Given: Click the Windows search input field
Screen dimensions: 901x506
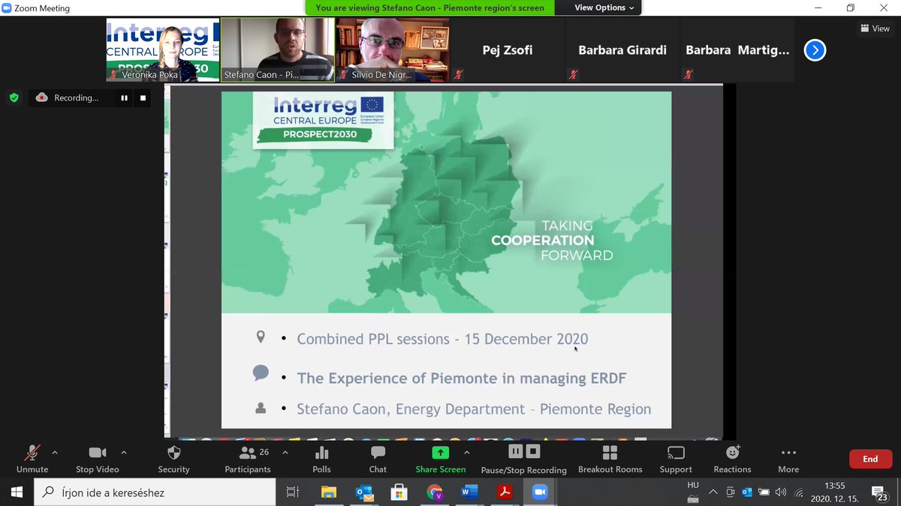Looking at the screenshot, I should (150, 492).
